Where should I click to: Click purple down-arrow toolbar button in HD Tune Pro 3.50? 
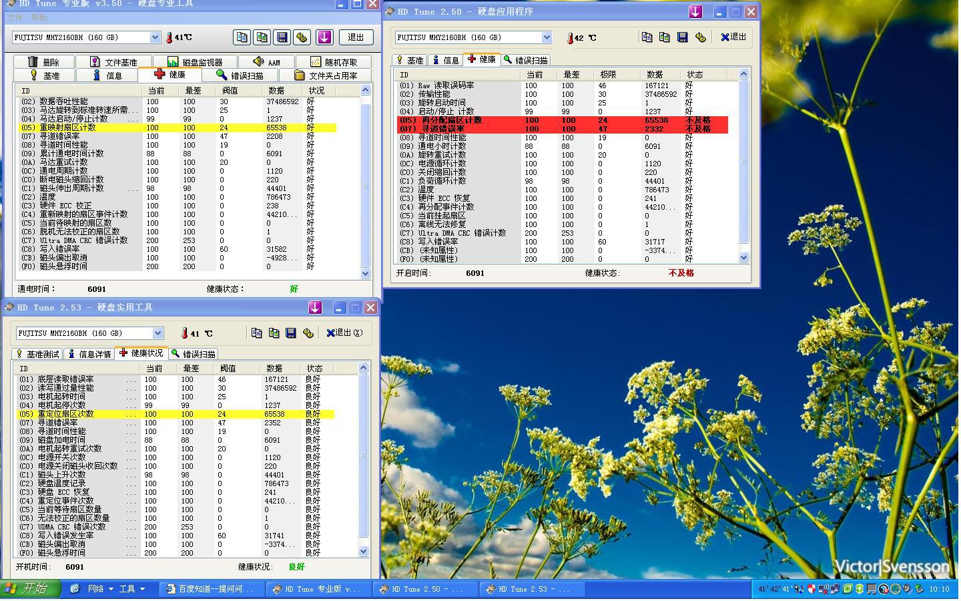point(324,37)
